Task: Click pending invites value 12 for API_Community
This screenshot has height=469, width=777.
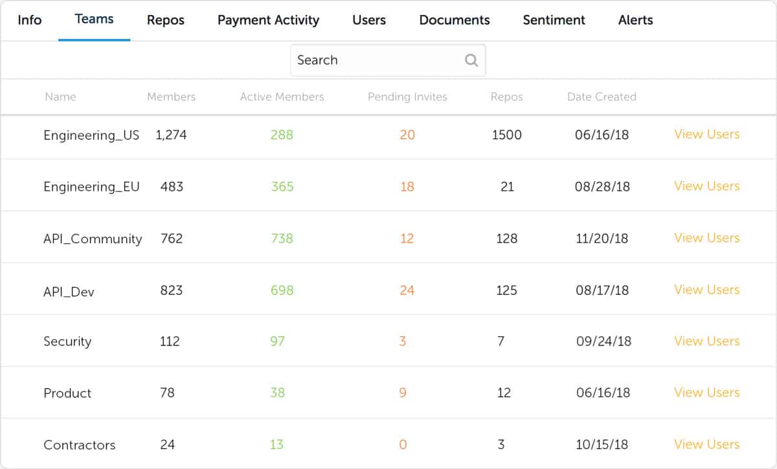Action: 407,238
